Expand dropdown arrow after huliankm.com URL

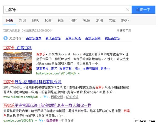41,97
